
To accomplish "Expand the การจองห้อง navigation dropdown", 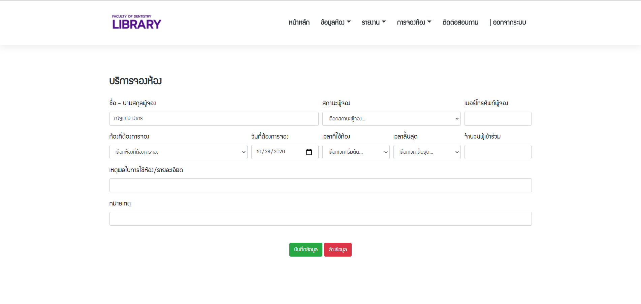I will 414,22.
